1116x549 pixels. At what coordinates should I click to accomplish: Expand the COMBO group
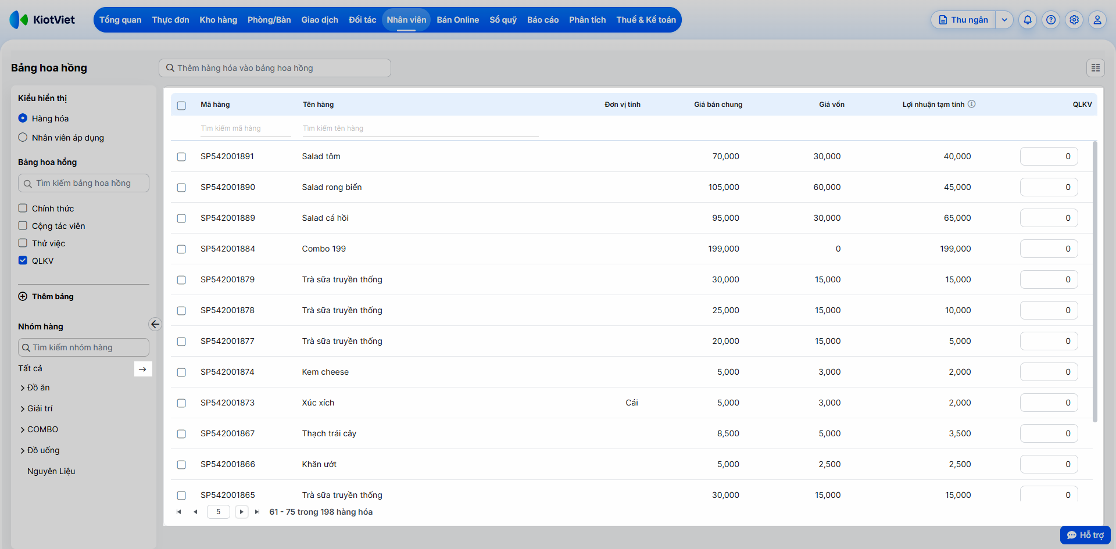[23, 430]
